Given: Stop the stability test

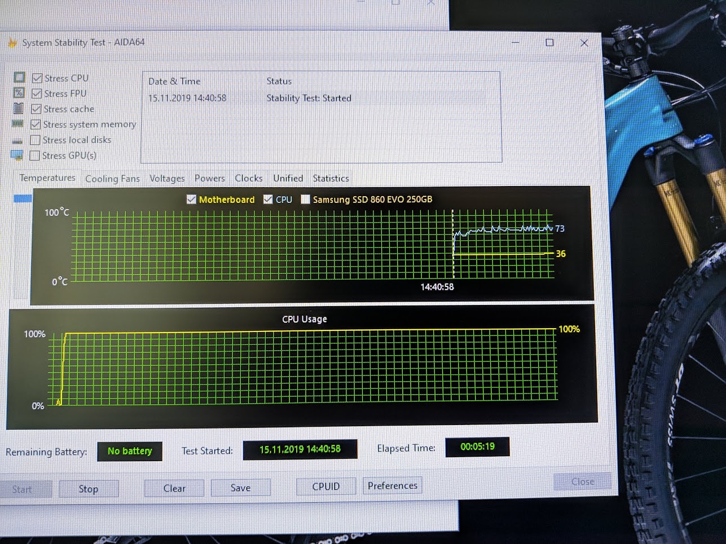Looking at the screenshot, I should (x=89, y=489).
